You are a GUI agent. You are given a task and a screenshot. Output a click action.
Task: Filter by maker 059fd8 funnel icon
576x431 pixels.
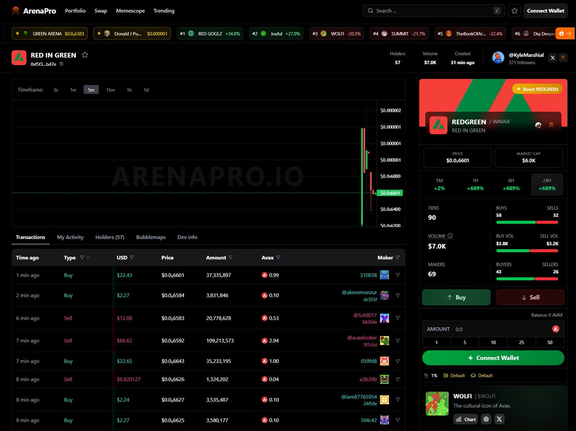pyautogui.click(x=397, y=361)
